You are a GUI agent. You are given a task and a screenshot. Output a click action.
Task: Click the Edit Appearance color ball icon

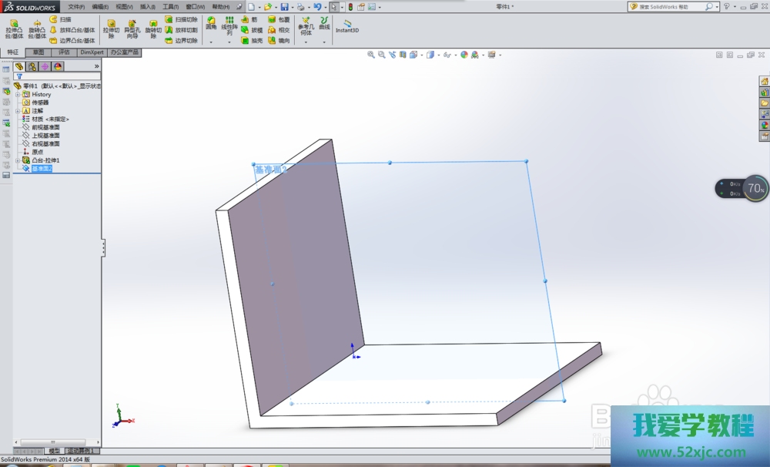click(x=464, y=55)
